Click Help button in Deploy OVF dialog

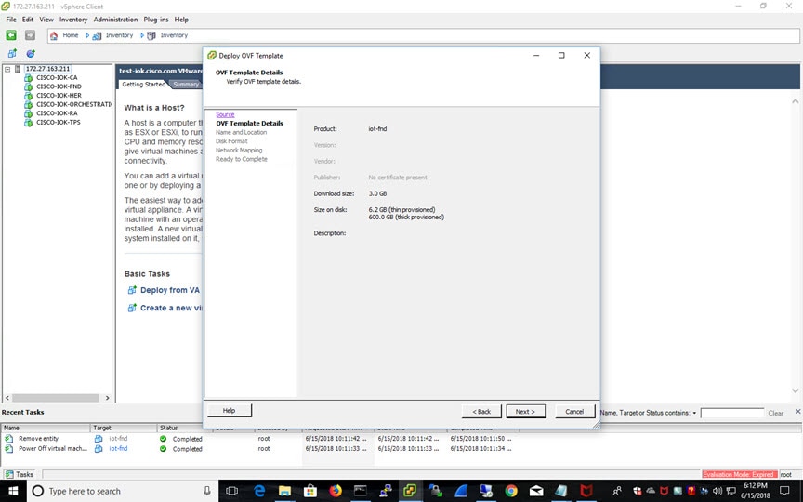(x=229, y=410)
